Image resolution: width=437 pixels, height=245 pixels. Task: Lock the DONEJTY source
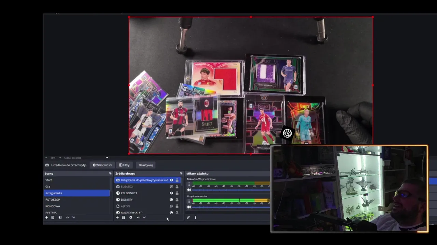tap(177, 199)
